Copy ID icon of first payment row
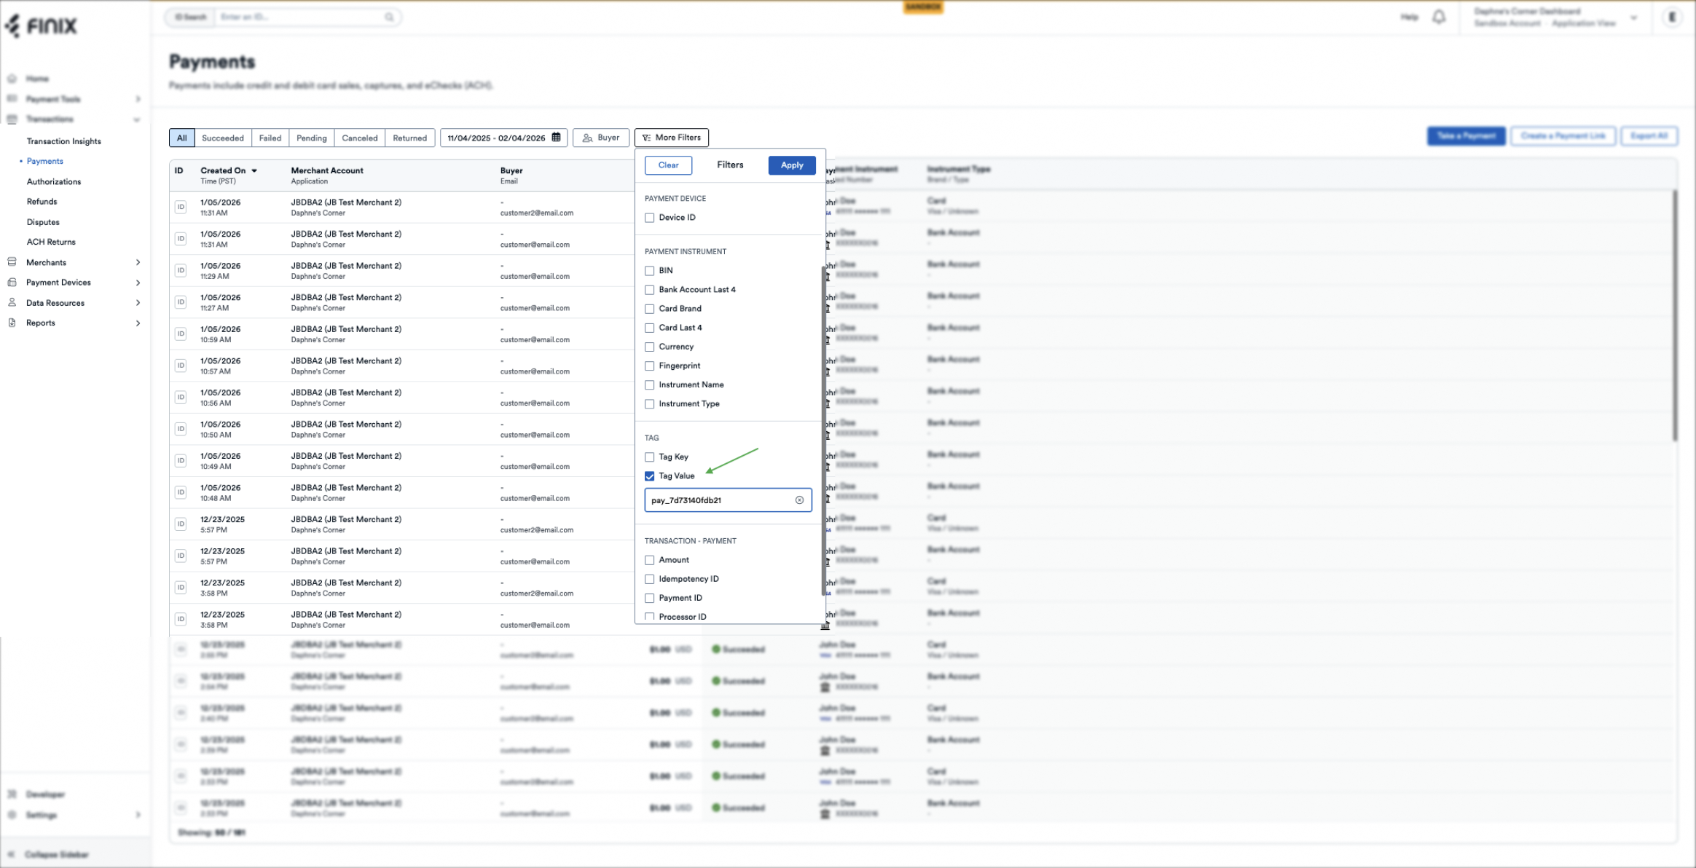 point(181,208)
